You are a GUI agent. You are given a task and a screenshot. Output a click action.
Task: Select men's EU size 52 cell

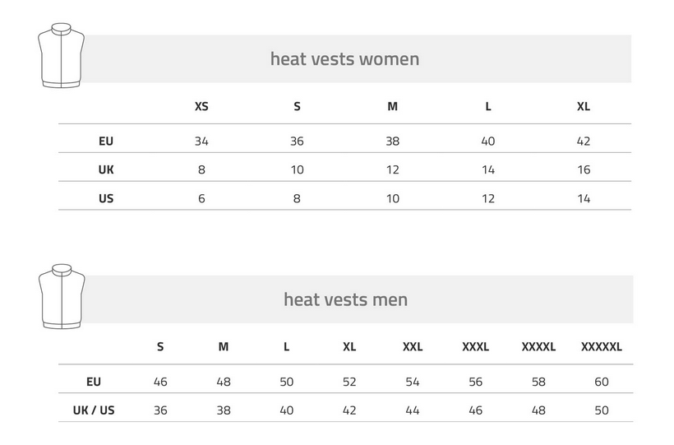click(349, 382)
